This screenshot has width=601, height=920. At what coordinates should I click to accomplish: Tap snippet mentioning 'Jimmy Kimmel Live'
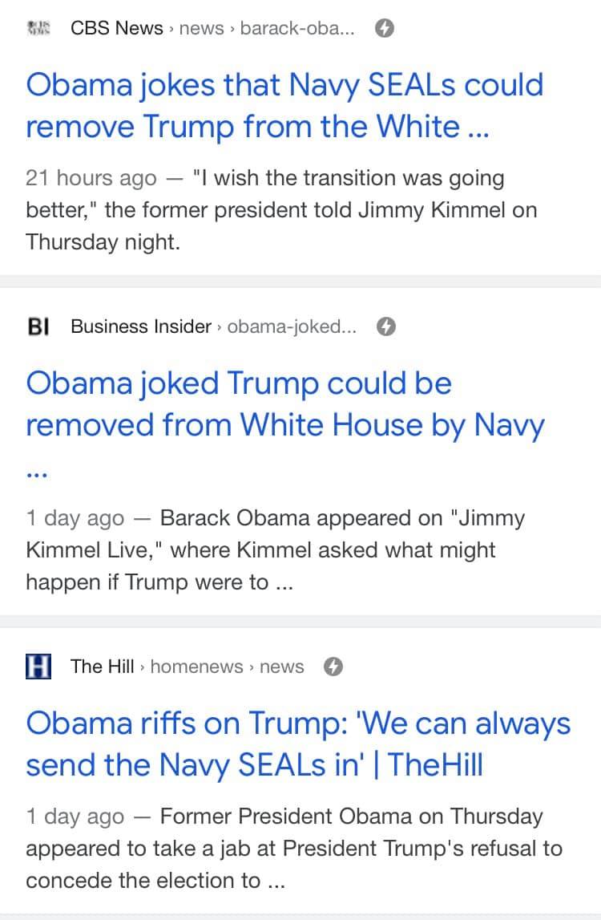pos(276,550)
